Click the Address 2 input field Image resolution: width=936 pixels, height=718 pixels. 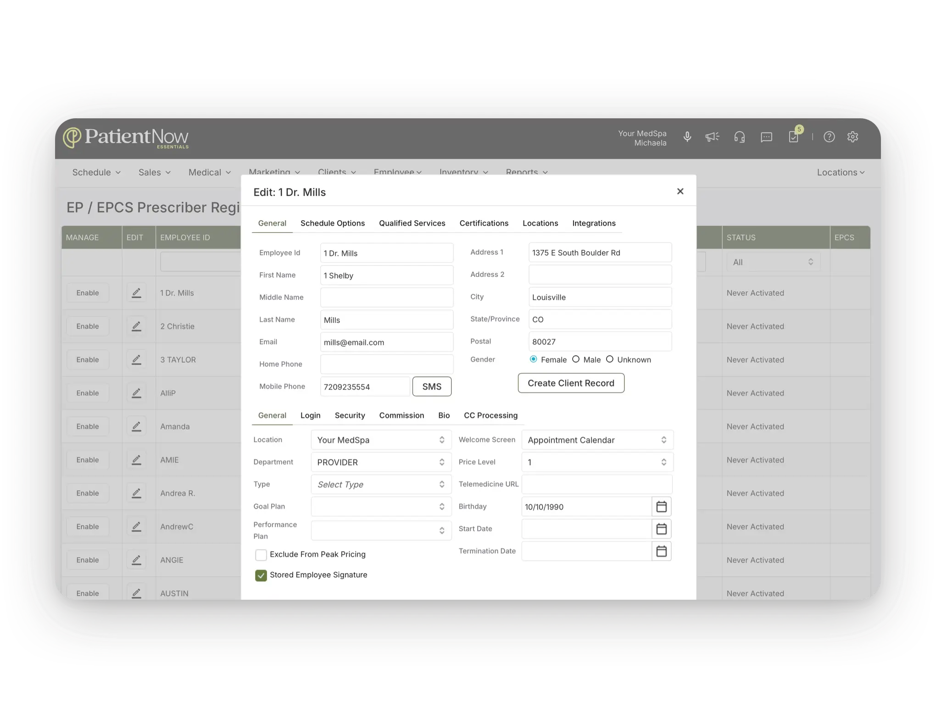pyautogui.click(x=600, y=274)
